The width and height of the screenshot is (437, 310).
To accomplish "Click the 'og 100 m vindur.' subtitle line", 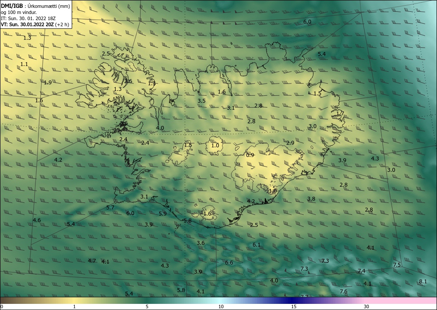I will tap(19, 12).
